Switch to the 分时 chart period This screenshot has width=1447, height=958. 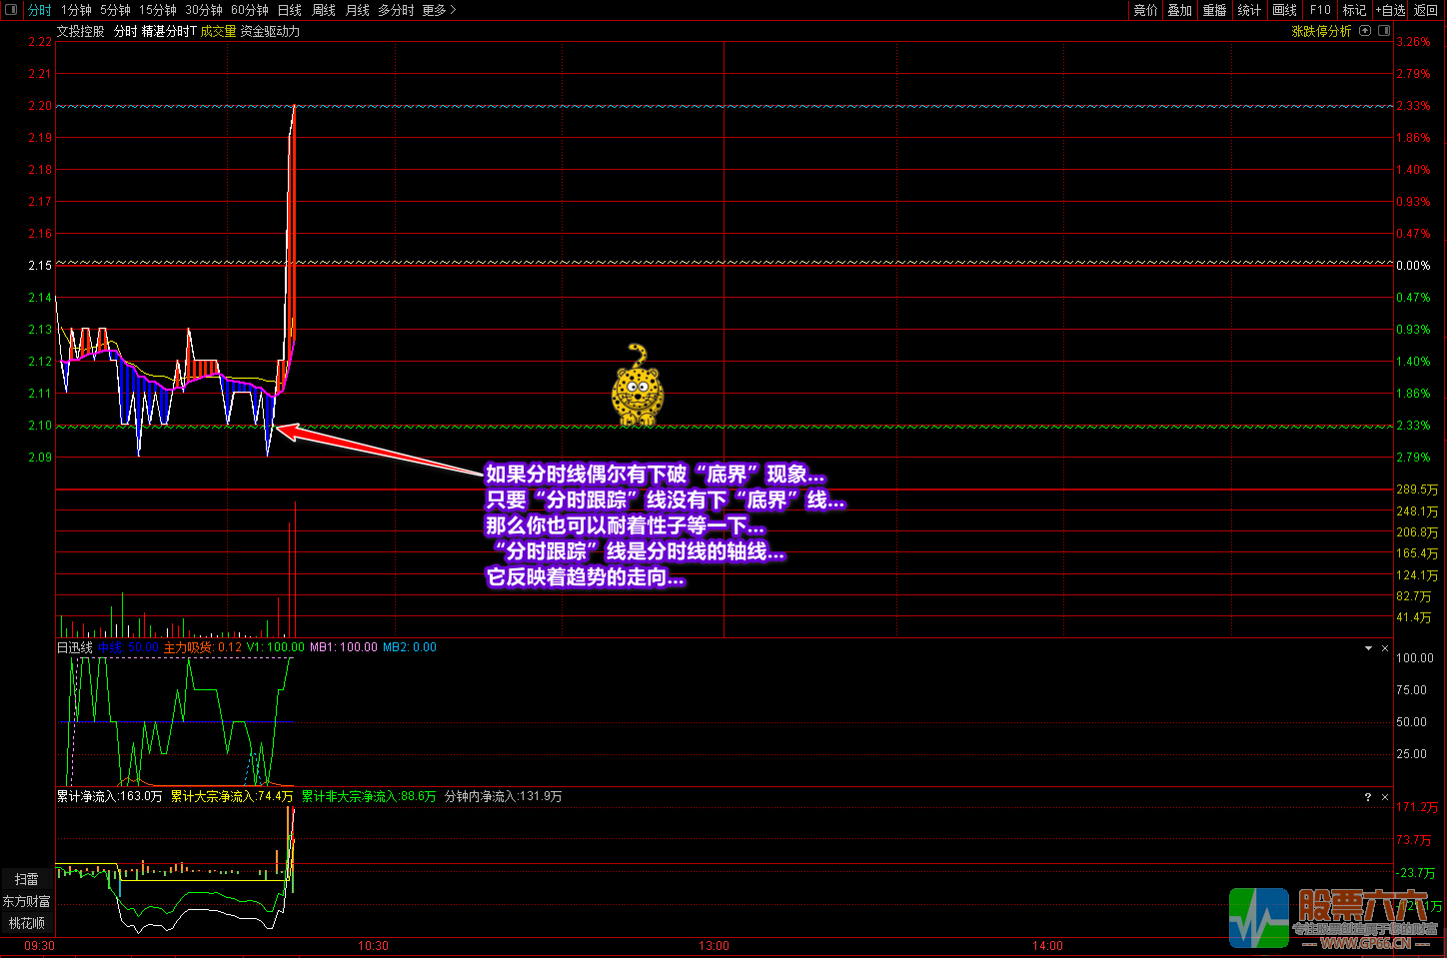tap(40, 10)
